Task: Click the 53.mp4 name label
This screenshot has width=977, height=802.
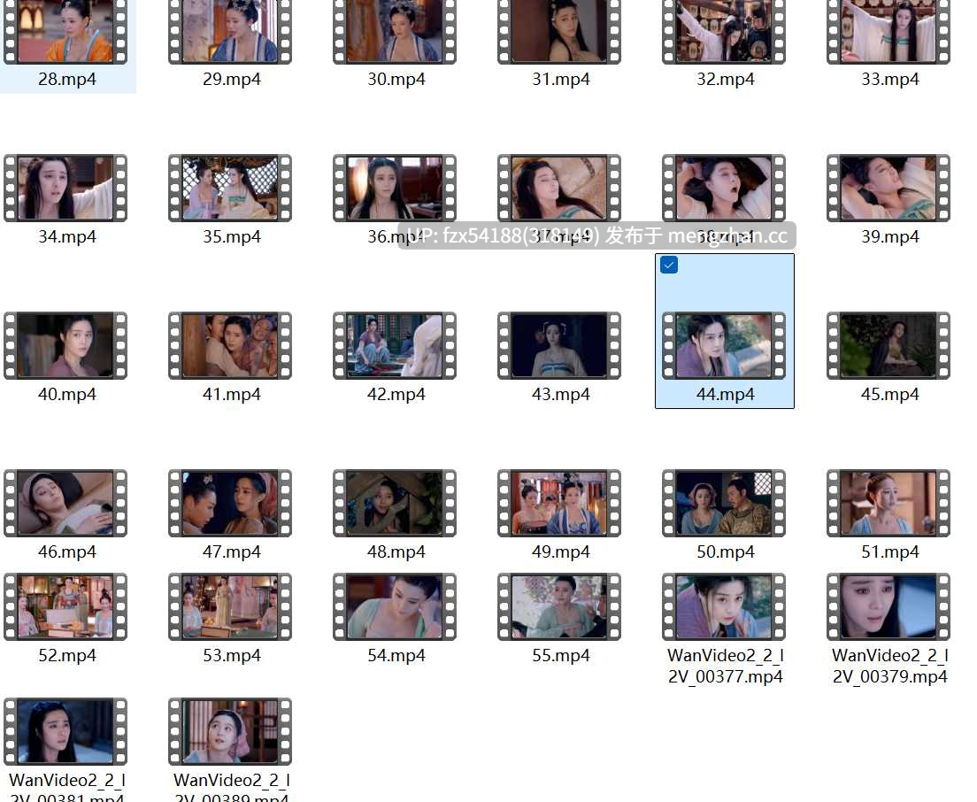Action: click(x=232, y=656)
